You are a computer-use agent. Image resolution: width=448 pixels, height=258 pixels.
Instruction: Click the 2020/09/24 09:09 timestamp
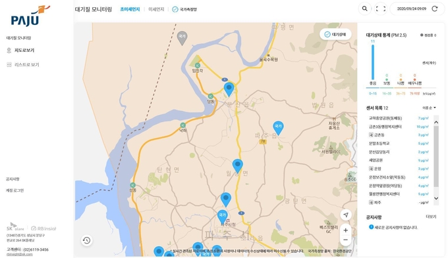tap(411, 9)
